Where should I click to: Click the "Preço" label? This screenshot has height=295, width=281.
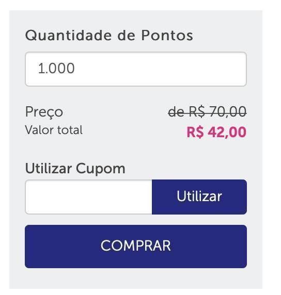pyautogui.click(x=44, y=112)
